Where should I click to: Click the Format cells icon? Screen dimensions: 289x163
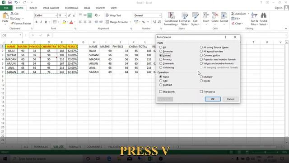click(x=224, y=15)
